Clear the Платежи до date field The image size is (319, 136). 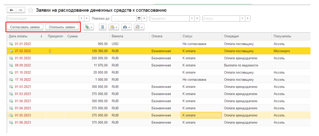144,18
